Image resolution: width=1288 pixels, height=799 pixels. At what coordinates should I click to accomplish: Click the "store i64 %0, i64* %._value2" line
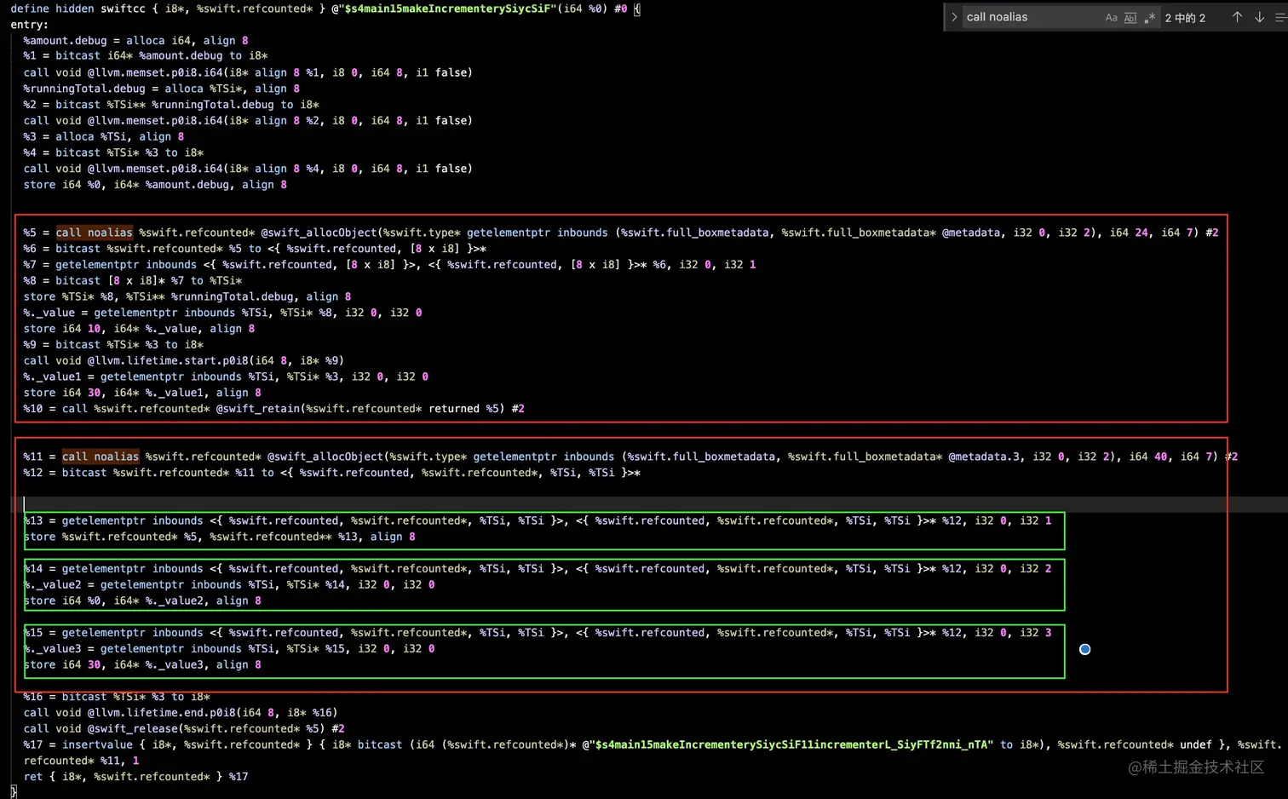(142, 601)
